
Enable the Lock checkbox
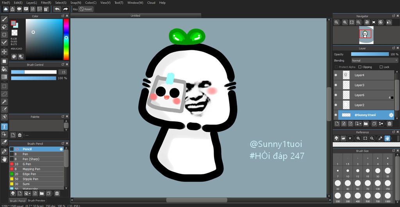click(x=381, y=67)
